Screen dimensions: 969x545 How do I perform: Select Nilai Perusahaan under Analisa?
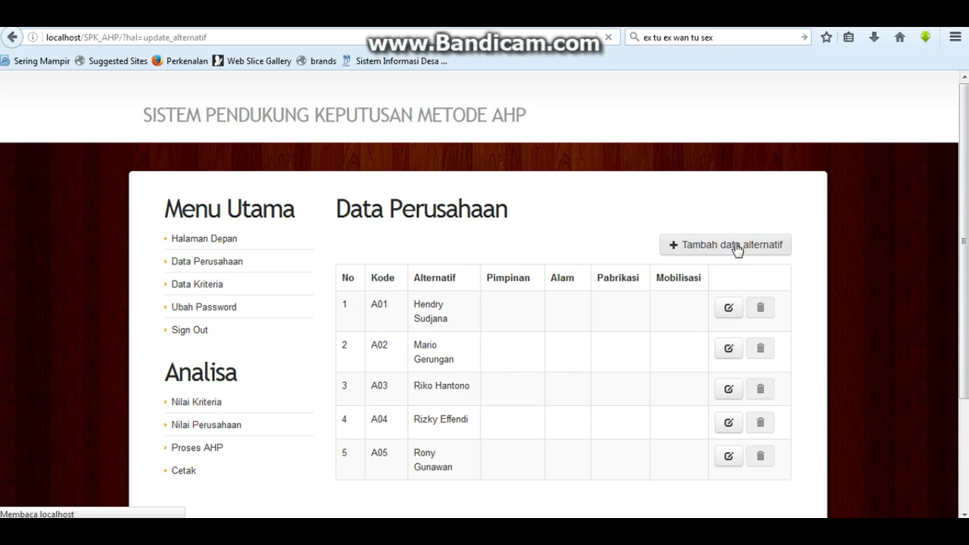(x=206, y=425)
